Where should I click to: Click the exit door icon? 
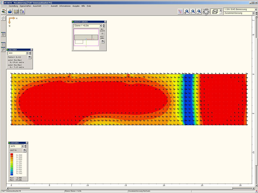[22, 12]
